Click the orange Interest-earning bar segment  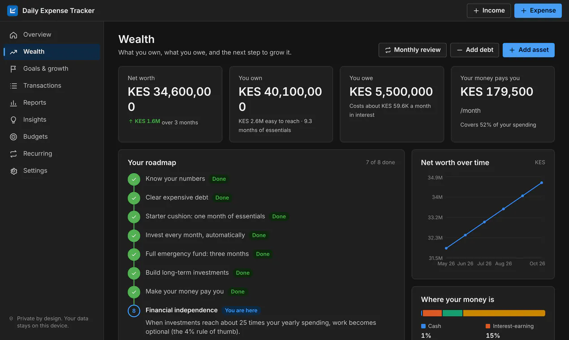click(x=432, y=313)
